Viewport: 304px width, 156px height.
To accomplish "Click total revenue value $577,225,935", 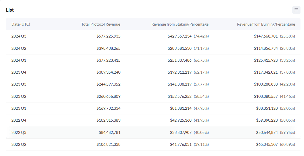I will click(108, 36).
